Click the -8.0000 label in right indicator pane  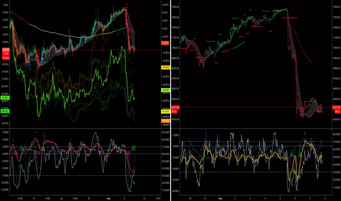coord(175,191)
